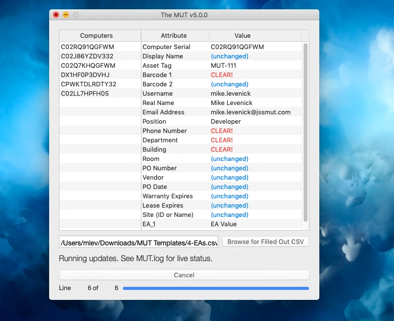Select computer C02RQ91QGFWM in list

tap(100, 47)
